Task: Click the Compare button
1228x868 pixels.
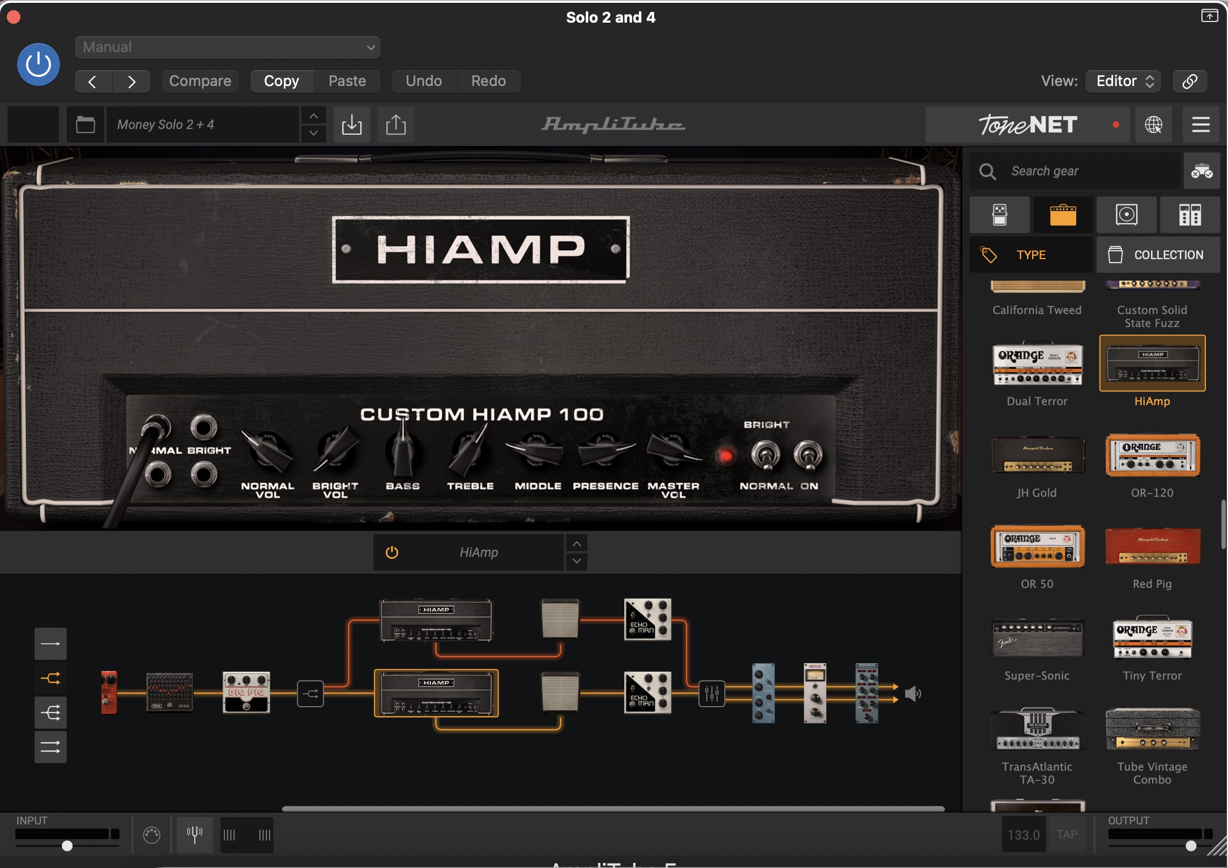Action: pos(200,81)
